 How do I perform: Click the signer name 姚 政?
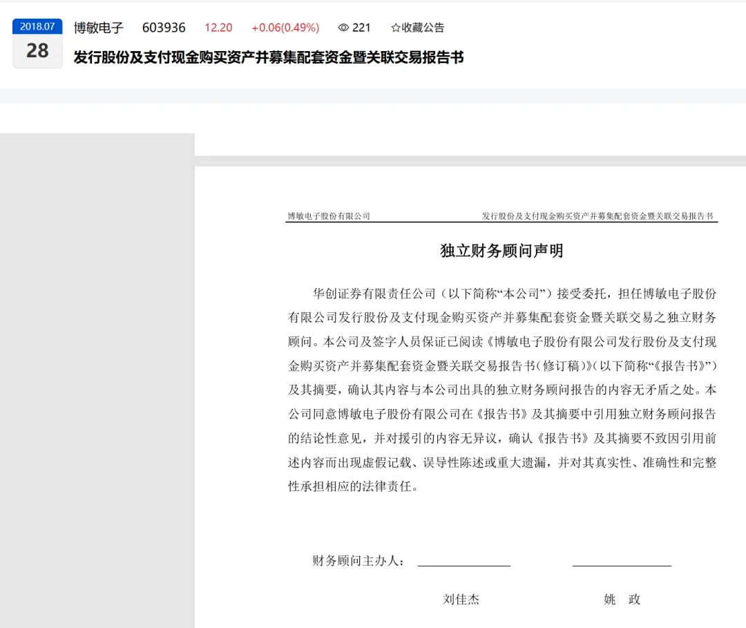tap(622, 600)
